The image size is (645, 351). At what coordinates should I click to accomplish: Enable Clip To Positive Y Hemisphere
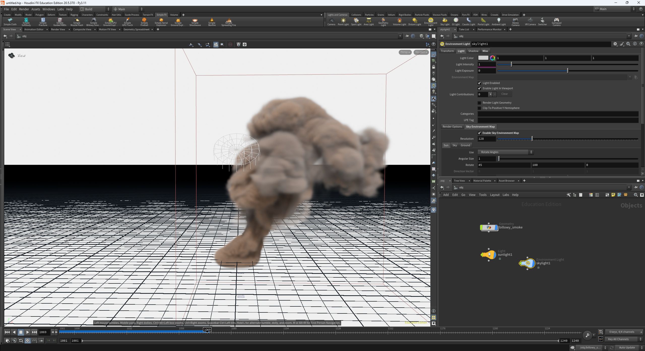(479, 108)
